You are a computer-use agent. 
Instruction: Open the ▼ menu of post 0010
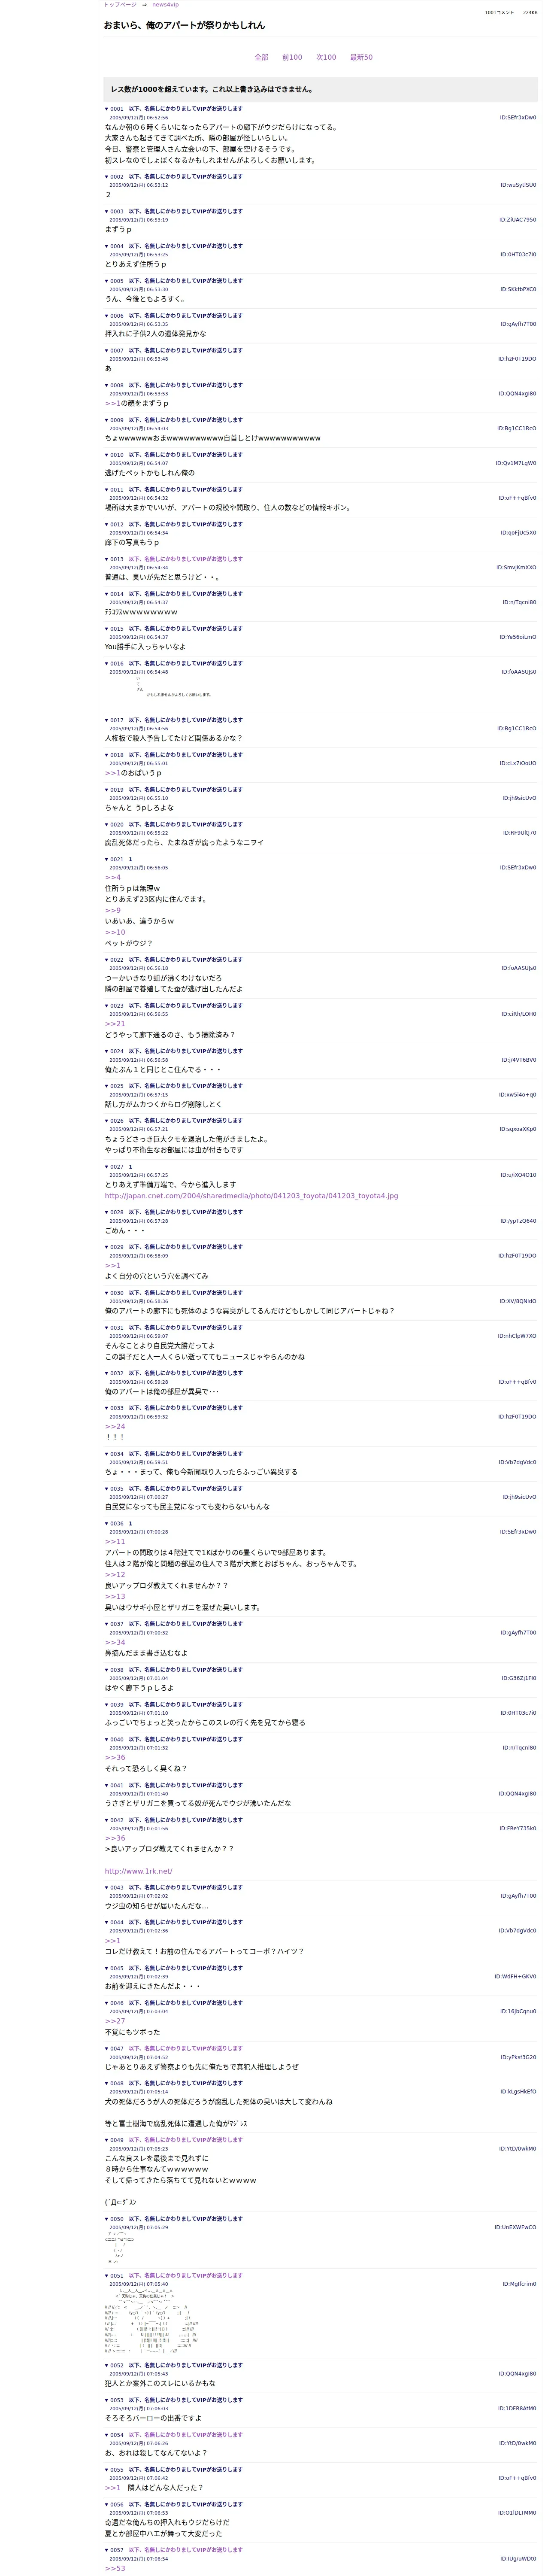click(107, 455)
